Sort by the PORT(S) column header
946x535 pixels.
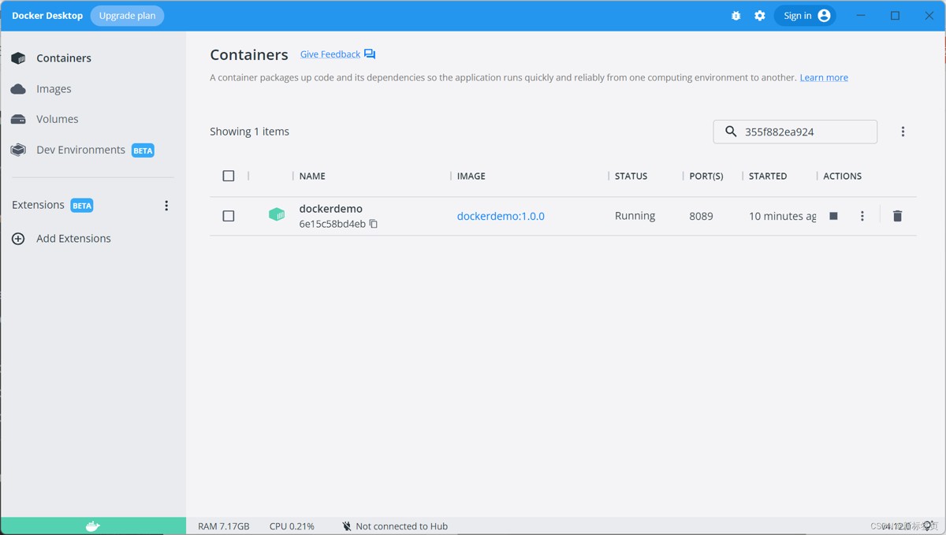(x=706, y=176)
